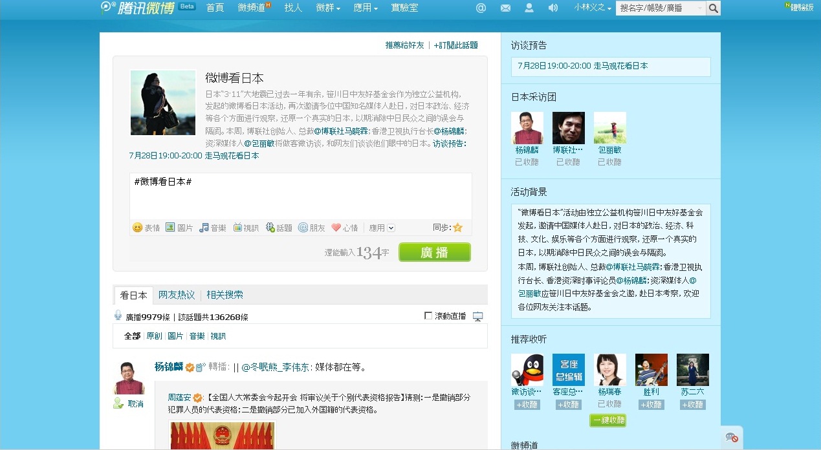821x450 pixels.
Task: Open 找人 in navigation
Action: pyautogui.click(x=293, y=8)
